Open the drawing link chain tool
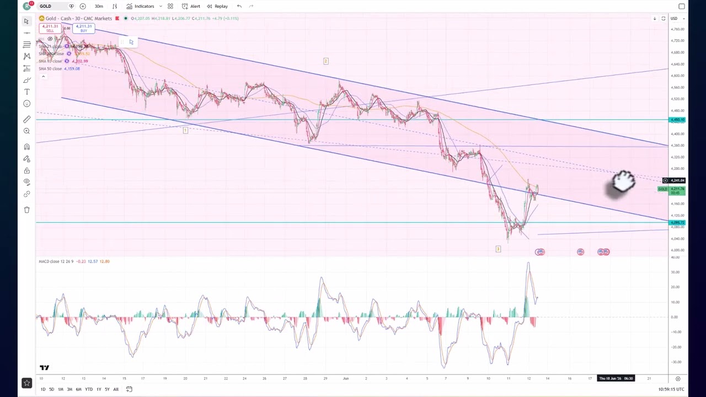706x397 pixels. pos(26,194)
